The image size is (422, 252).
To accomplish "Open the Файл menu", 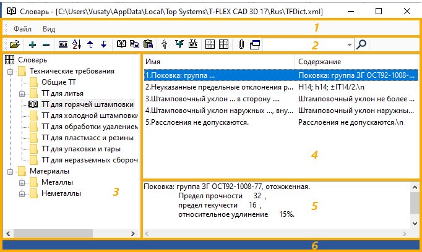I will pyautogui.click(x=23, y=29).
